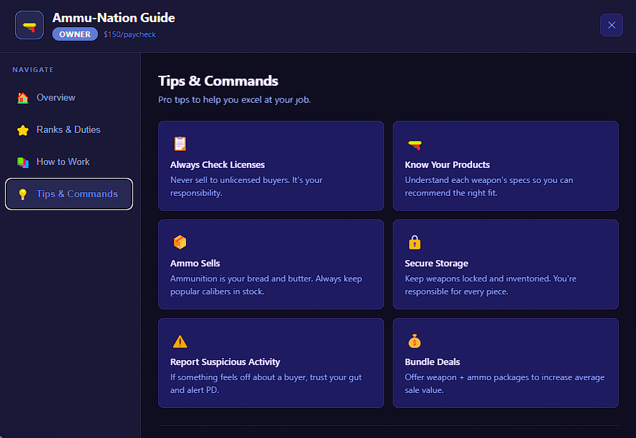This screenshot has width=636, height=438.
Task: Click the Ammu-Nation gun logo icon
Action: coord(29,25)
